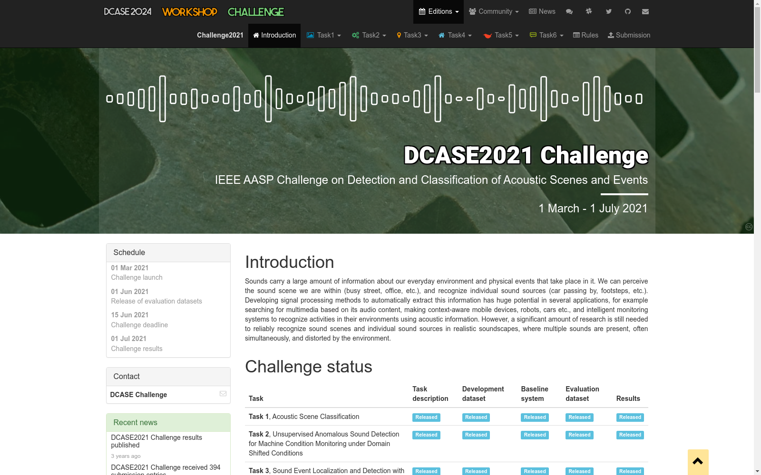This screenshot has width=761, height=475.
Task: Open the Slack icon in navbar
Action: coord(589,11)
